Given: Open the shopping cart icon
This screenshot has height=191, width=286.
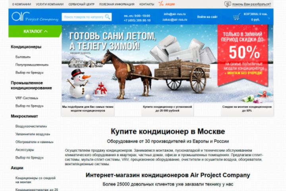Looking at the screenshot, I should 237,17.
